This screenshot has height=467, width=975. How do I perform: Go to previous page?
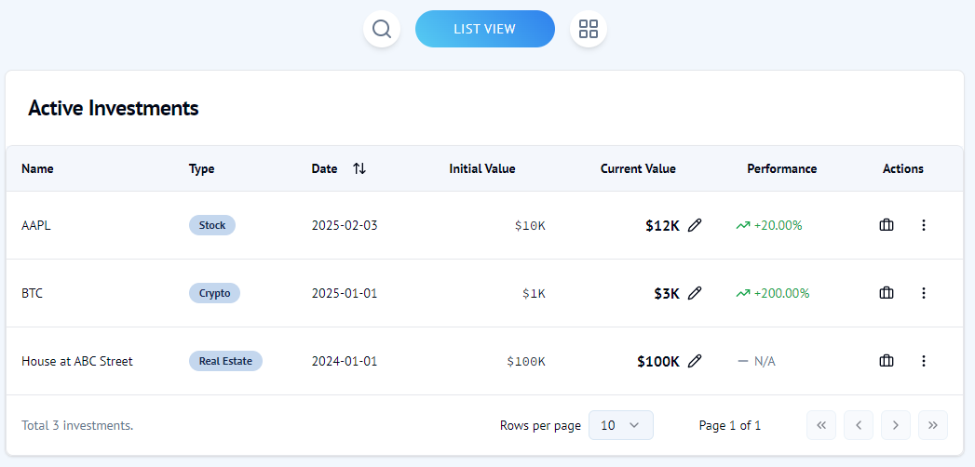[x=859, y=425]
